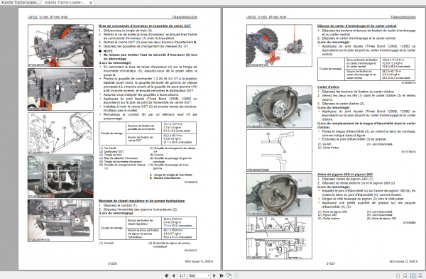
Task: Click reference code W1048476
Action: pos(191,182)
